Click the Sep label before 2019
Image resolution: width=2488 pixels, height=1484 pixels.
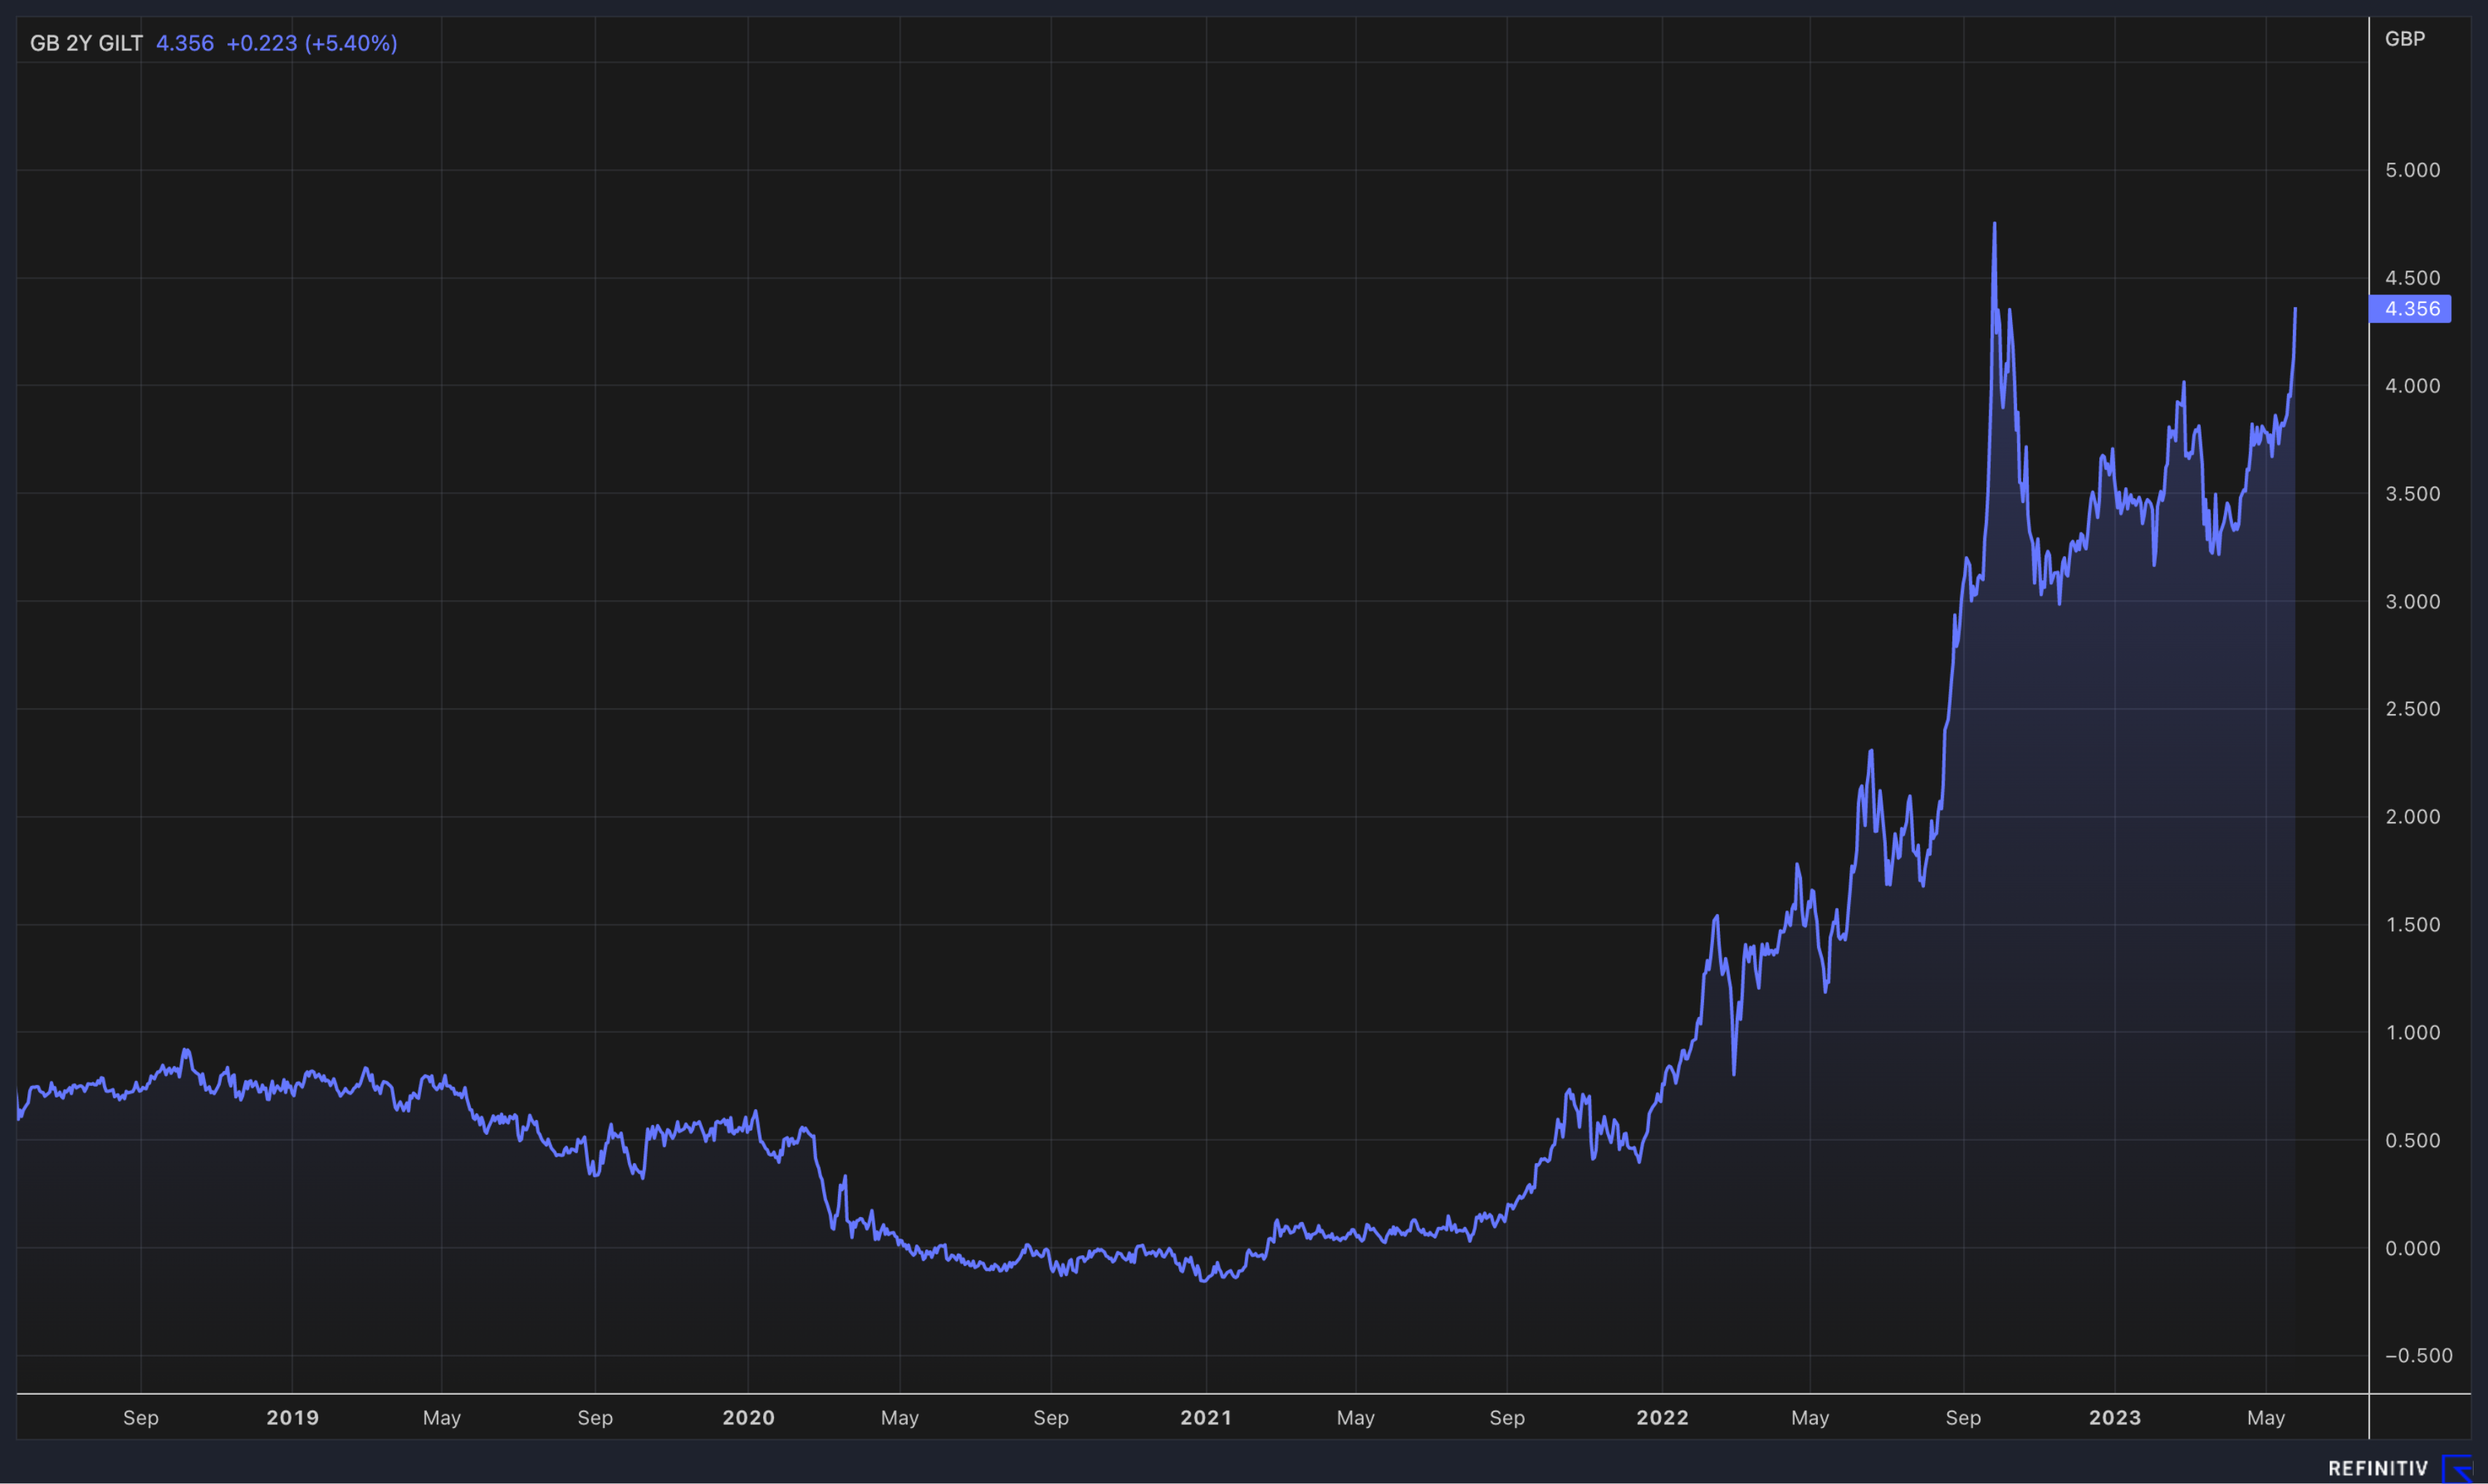point(141,1418)
